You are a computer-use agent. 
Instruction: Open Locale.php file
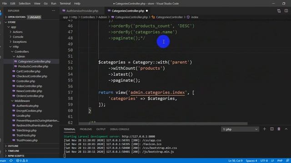click(23, 116)
